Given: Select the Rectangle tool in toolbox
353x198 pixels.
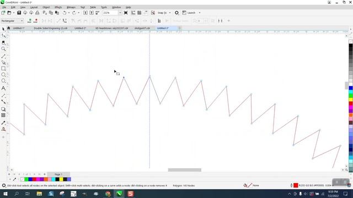Looking at the screenshot, I should point(3,68).
